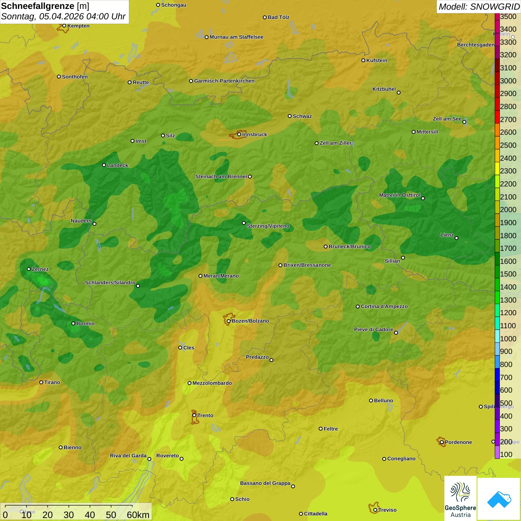Click the Pordenone city marker circle

tap(442, 442)
